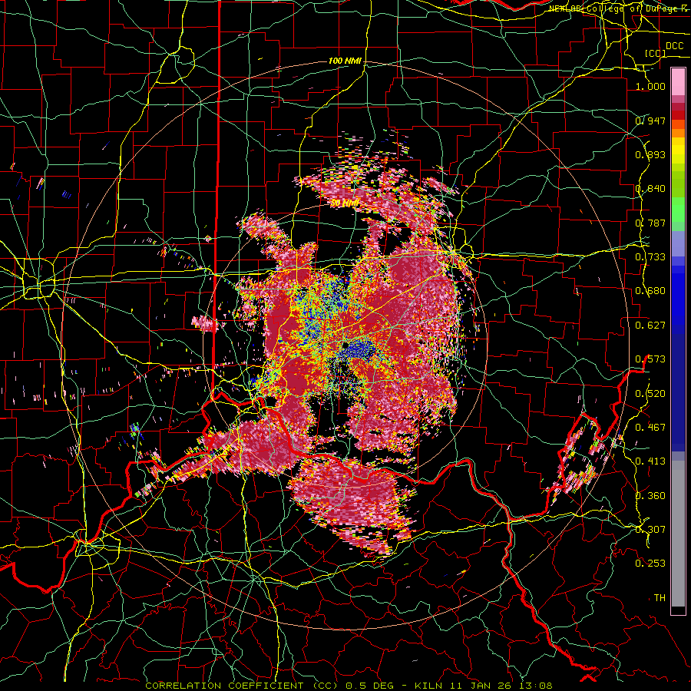Pick the gray lower segment of color scale
691x691 pixels.
678,534
